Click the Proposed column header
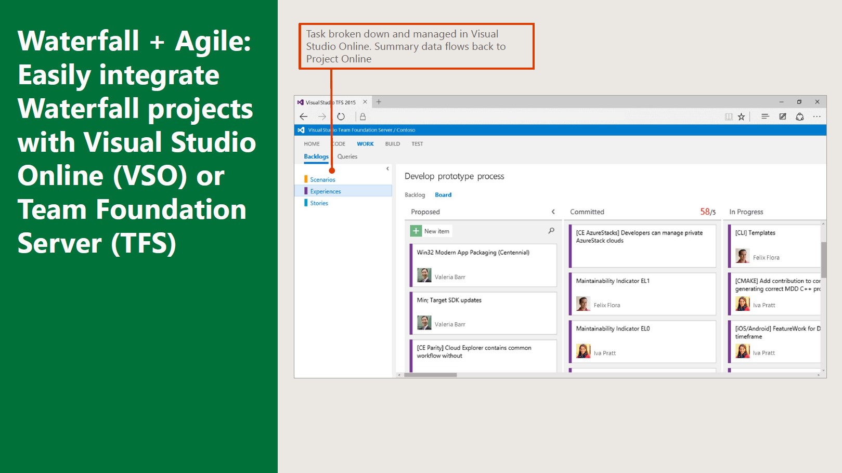842x473 pixels. pyautogui.click(x=425, y=212)
